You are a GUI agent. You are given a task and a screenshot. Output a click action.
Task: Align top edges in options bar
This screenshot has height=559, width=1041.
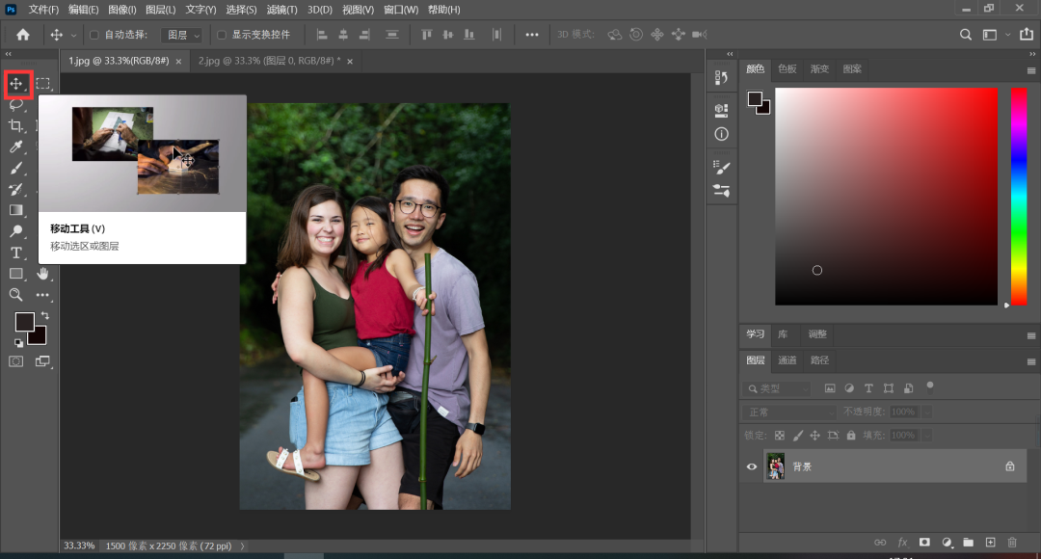(x=427, y=35)
